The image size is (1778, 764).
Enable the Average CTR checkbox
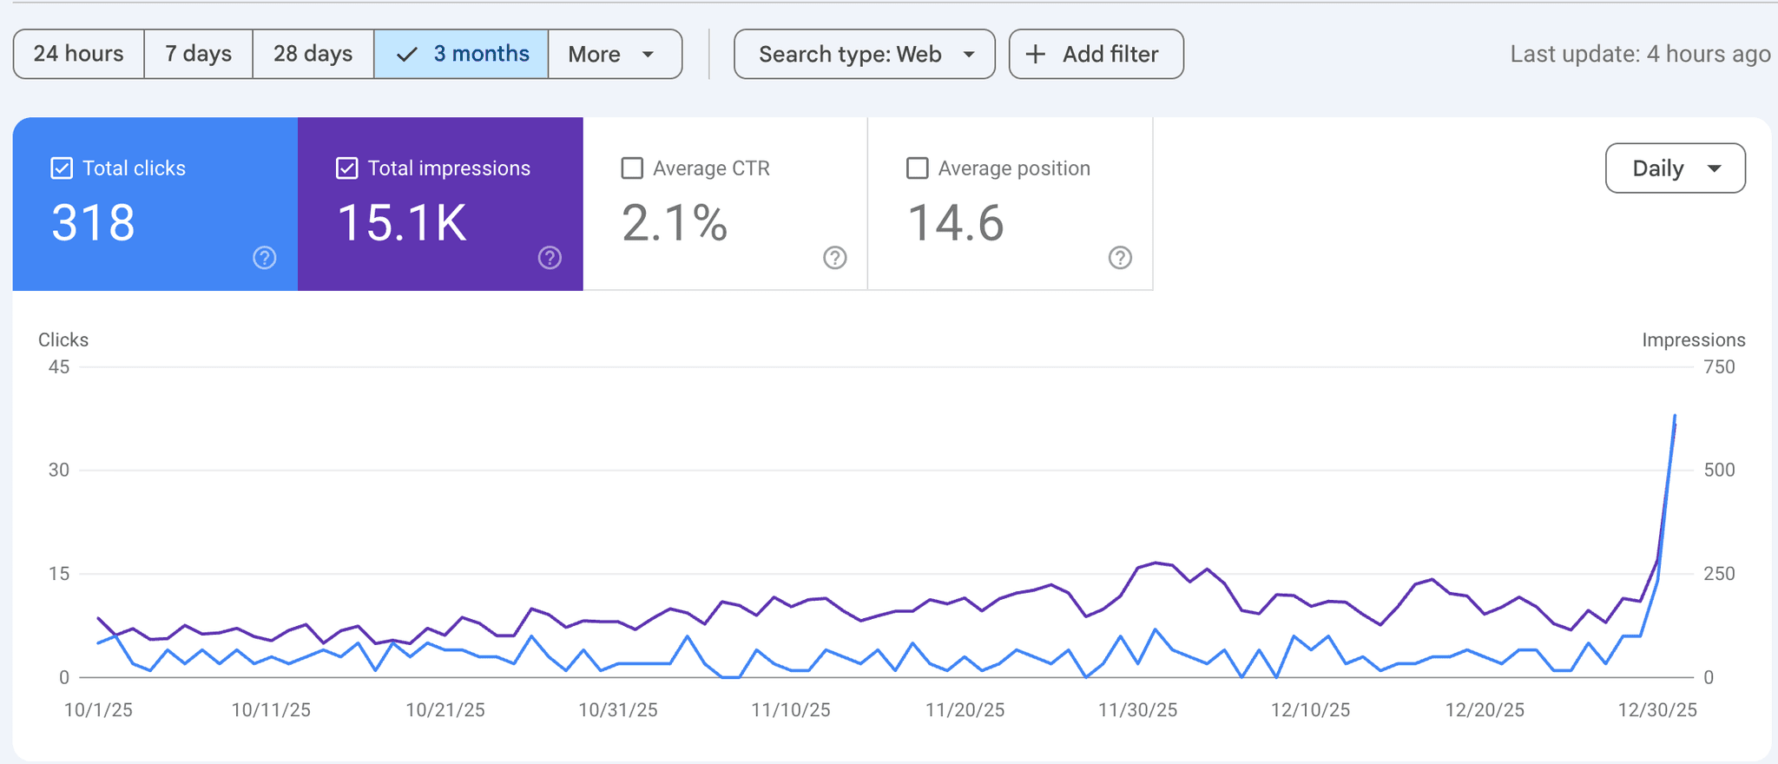[x=632, y=168]
